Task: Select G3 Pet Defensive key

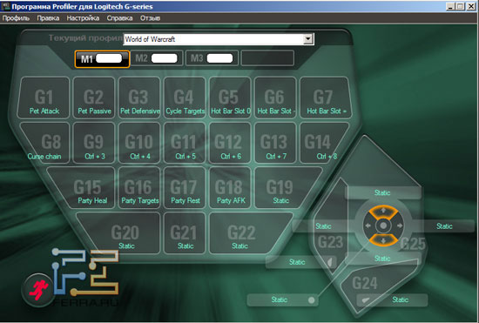Action: pyautogui.click(x=139, y=98)
